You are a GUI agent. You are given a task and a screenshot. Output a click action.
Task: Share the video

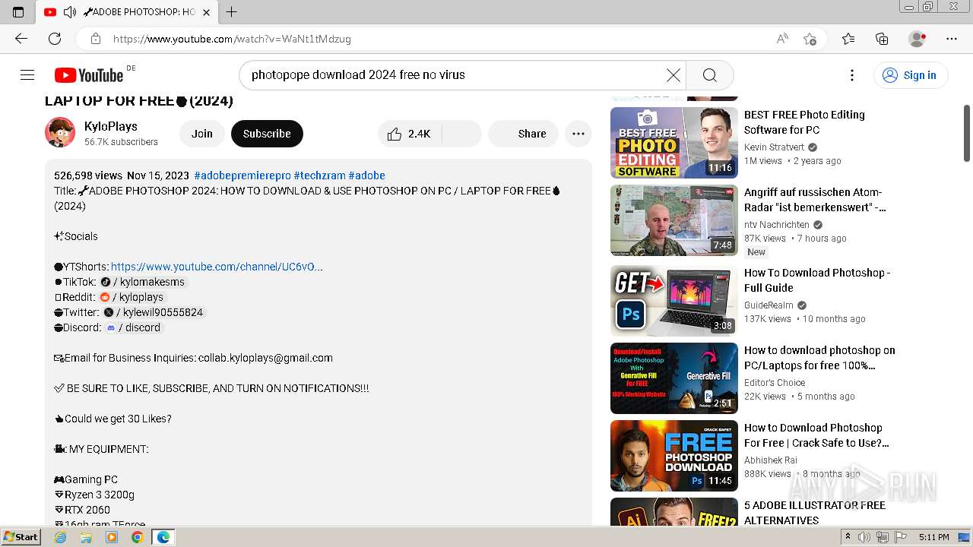523,134
